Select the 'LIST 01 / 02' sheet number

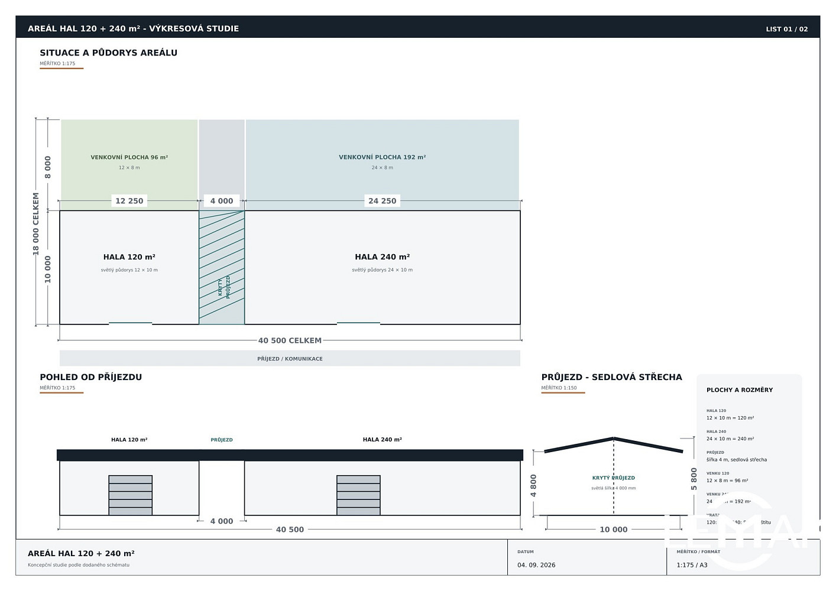[x=786, y=29]
